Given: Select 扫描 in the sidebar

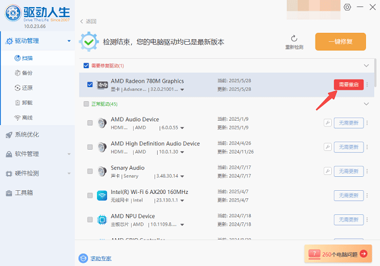Looking at the screenshot, I should click(37, 58).
